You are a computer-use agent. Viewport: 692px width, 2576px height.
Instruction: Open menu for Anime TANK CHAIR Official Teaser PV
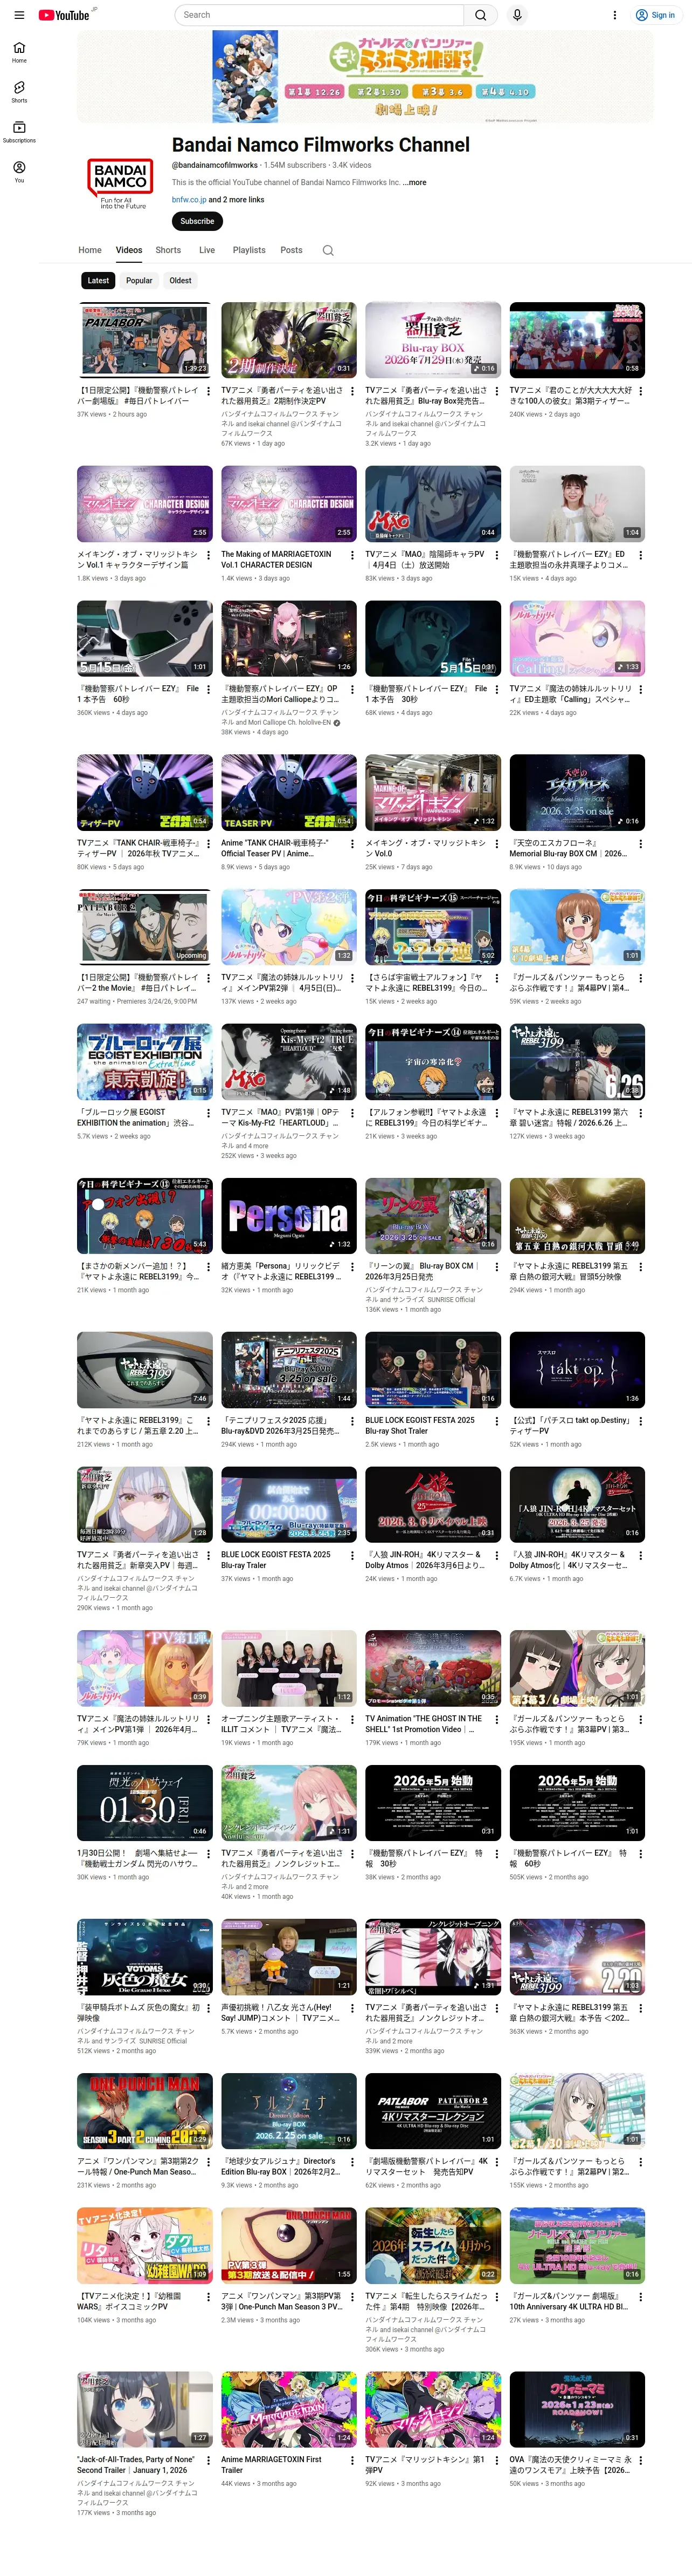[351, 843]
